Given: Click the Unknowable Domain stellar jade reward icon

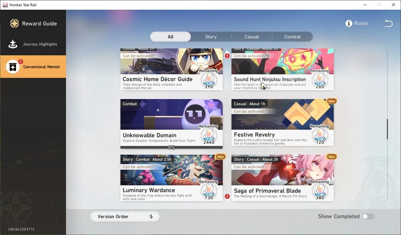Looking at the screenshot, I should (x=209, y=135).
